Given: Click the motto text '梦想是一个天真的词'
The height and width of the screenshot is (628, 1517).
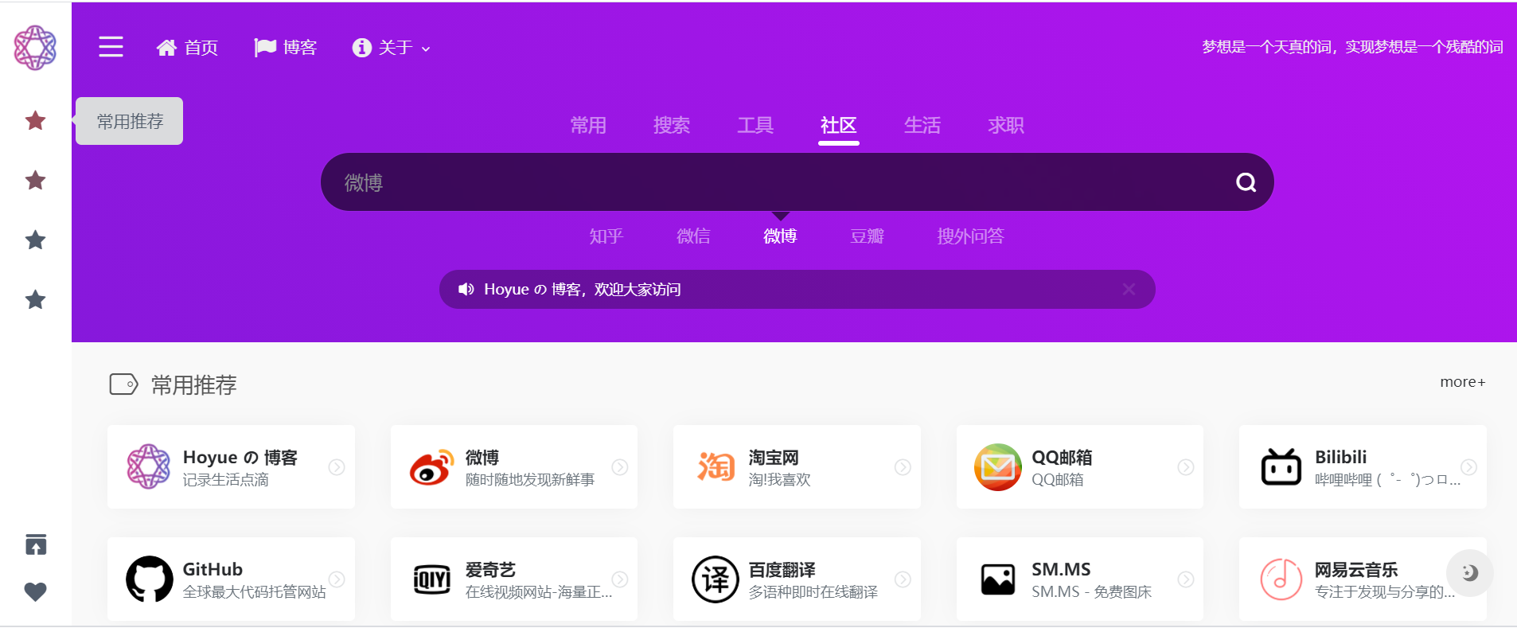Looking at the screenshot, I should pyautogui.click(x=1266, y=47).
